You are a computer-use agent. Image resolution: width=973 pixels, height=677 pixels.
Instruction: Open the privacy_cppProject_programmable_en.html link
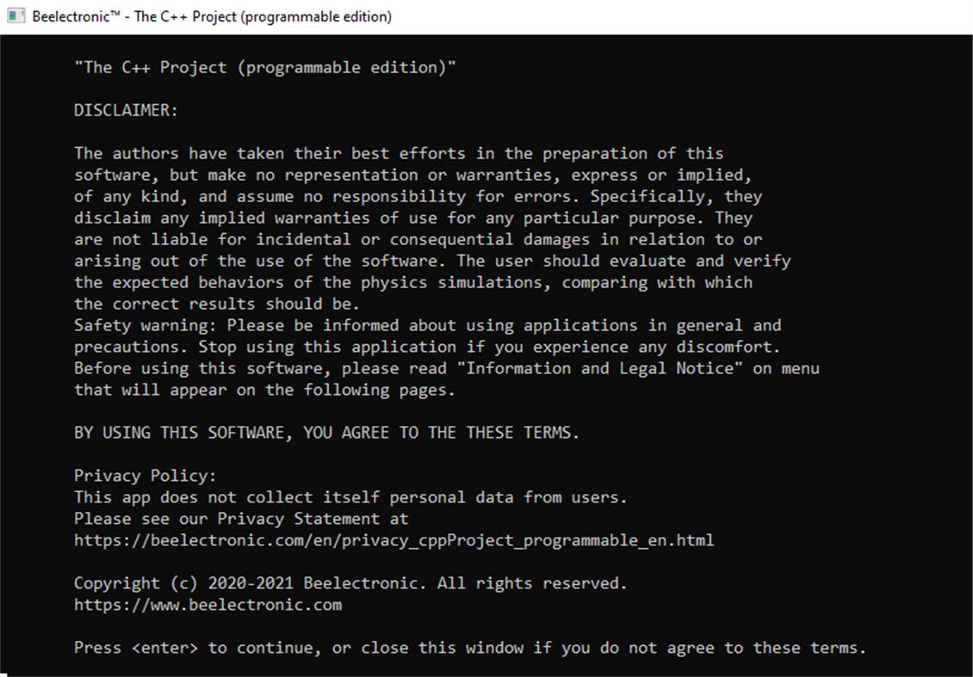tap(392, 540)
